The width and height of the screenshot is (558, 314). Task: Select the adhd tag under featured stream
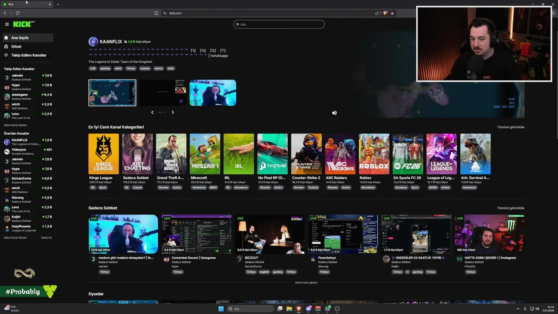tap(118, 68)
